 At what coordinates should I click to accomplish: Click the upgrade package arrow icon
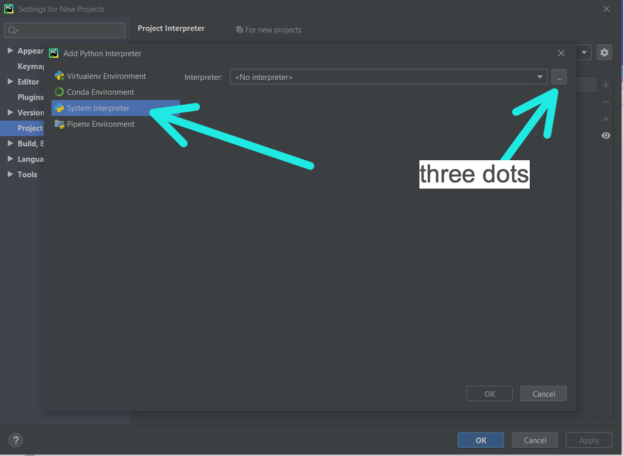pos(606,119)
